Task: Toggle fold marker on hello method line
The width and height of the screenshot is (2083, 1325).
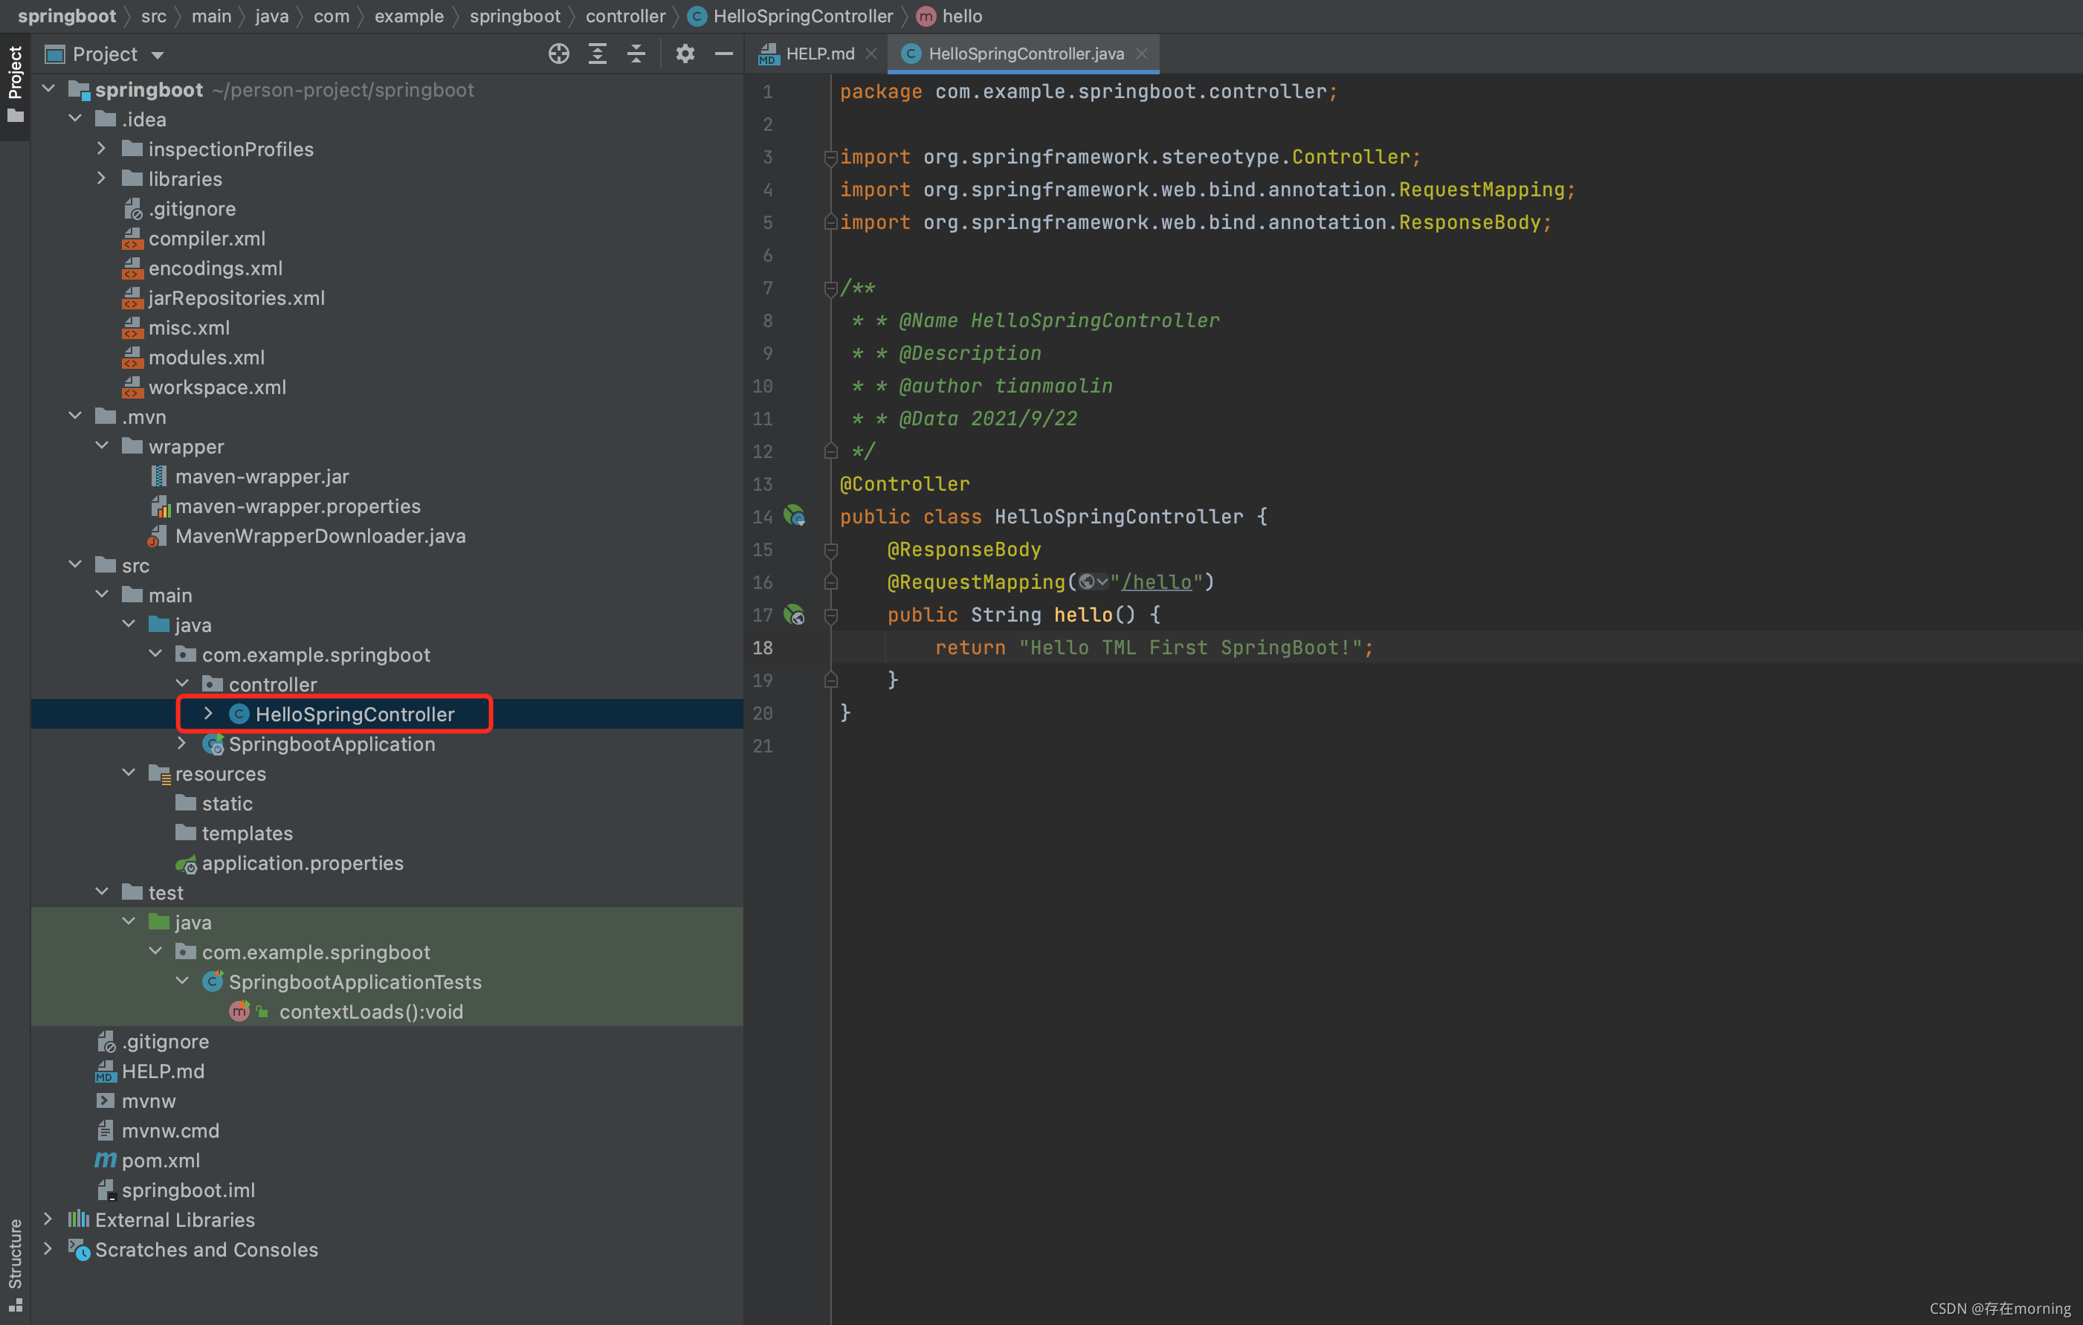Action: (830, 616)
